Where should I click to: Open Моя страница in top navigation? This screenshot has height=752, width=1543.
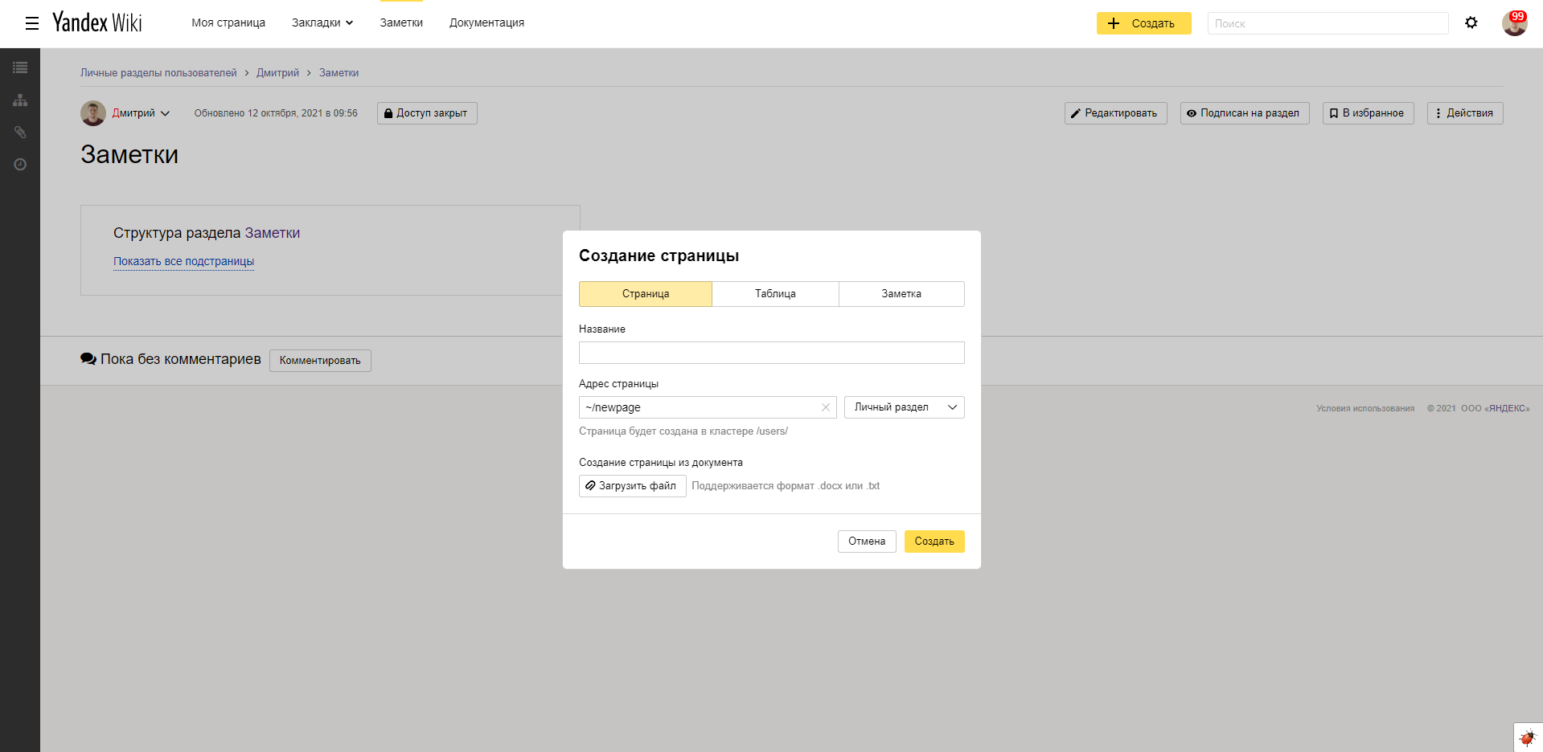(228, 23)
